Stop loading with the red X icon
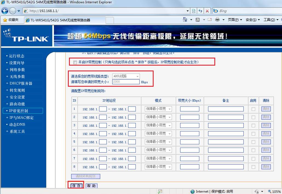Image resolution: width=282 pixels, height=194 pixels. tap(207, 11)
